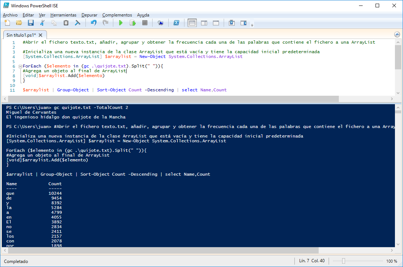Toggle script pane shown at top layout
This screenshot has height=267, width=403.
tap(192, 23)
